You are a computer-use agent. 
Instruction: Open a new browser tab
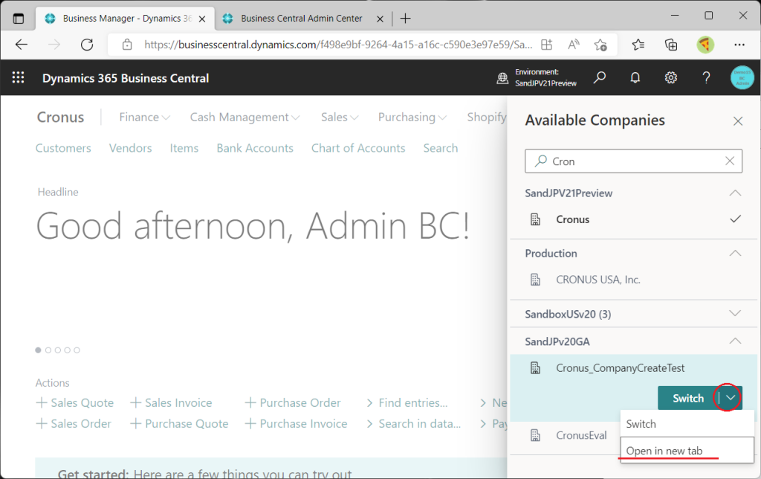[x=405, y=19]
